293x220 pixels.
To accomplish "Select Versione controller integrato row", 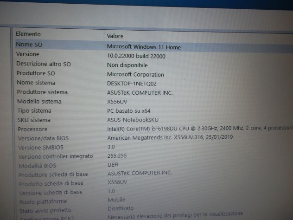I will pyautogui.click(x=56, y=156).
